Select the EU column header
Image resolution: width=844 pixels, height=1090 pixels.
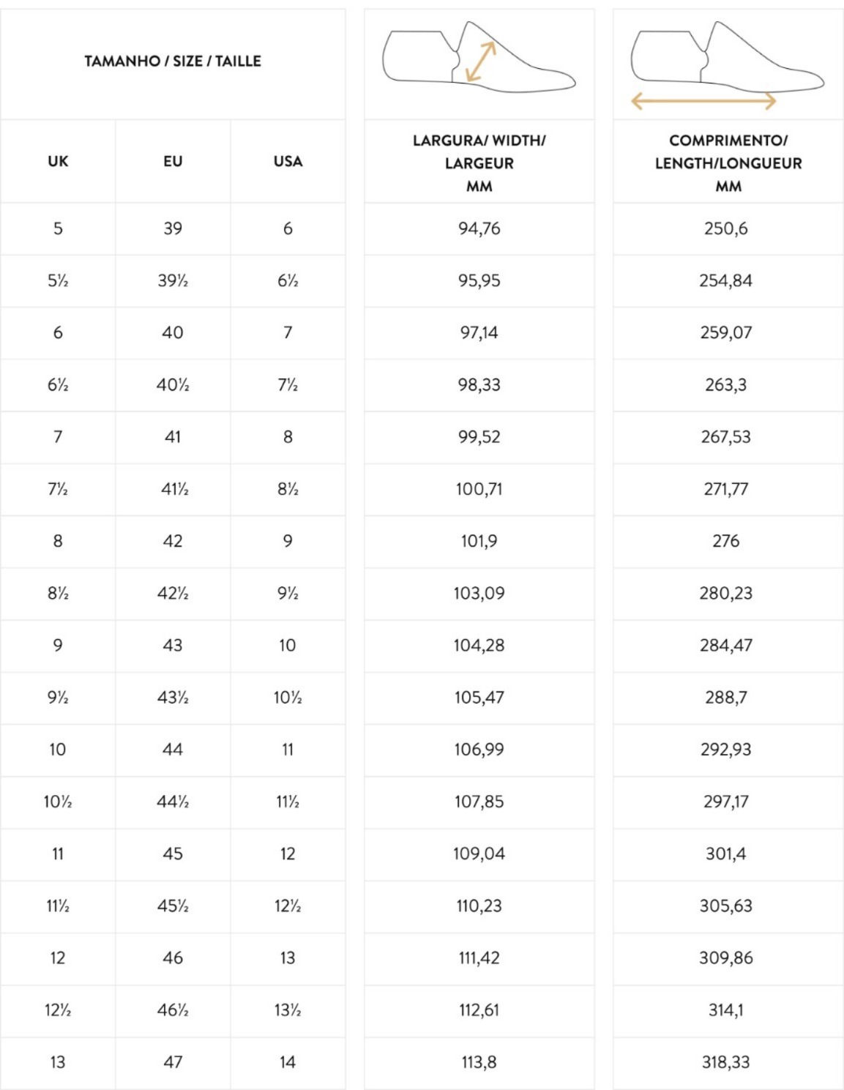pyautogui.click(x=173, y=162)
